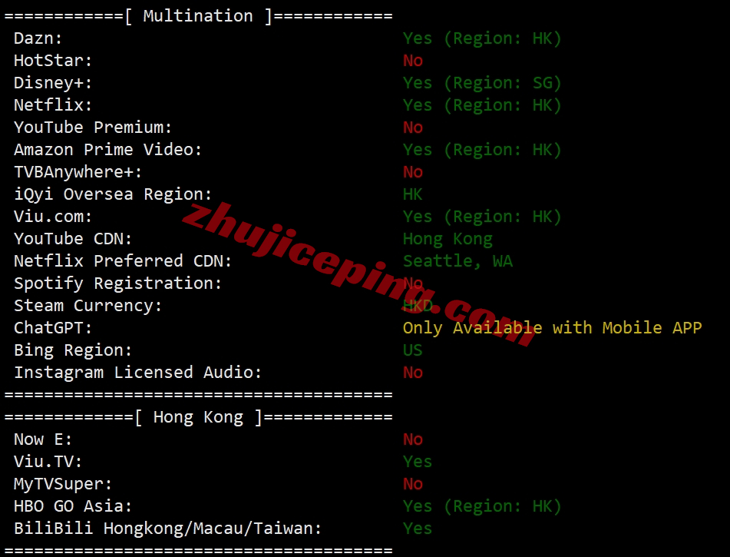730x557 pixels.
Task: Select the Instagram Licensed Audio label
Action: point(138,373)
